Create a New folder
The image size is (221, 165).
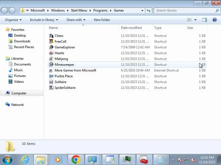[102, 20]
